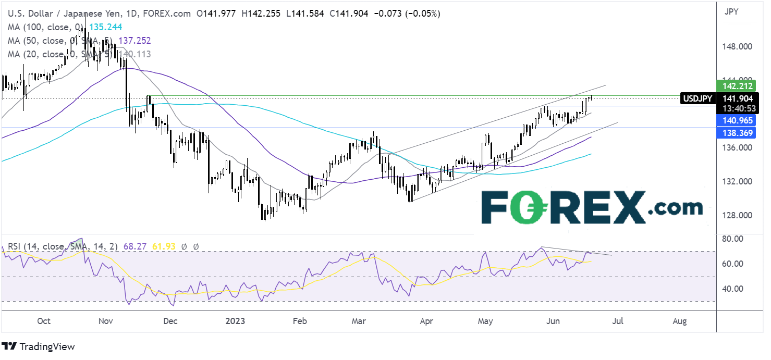Click the 136.000 price axis label
Image resolution: width=771 pixels, height=360 pixels.
[737, 148]
